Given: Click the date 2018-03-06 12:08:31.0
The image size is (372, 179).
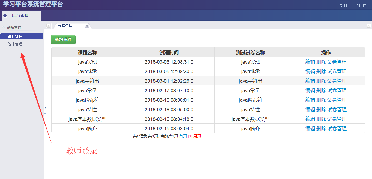Looking at the screenshot, I should click(169, 62).
